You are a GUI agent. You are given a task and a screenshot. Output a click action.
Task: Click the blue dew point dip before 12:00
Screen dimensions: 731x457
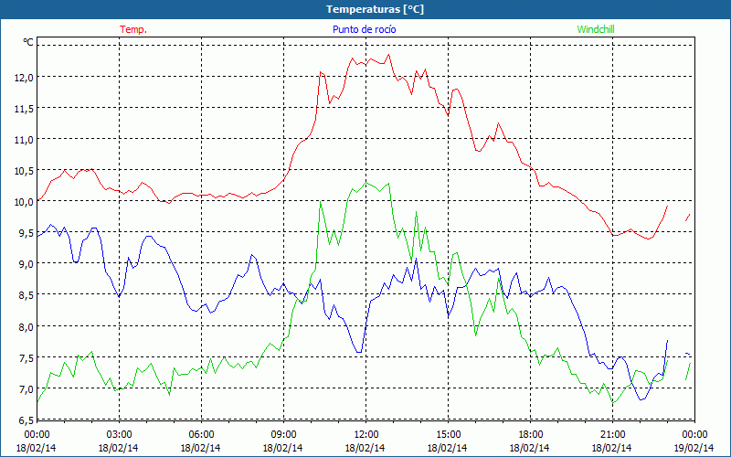click(359, 352)
